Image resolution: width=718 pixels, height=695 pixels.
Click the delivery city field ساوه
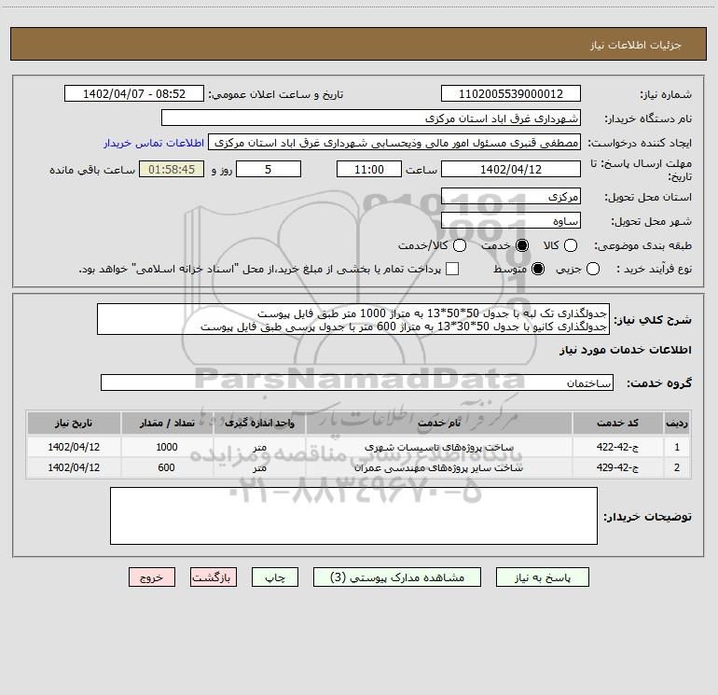tap(511, 221)
